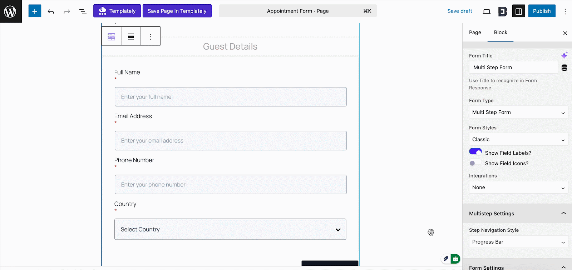This screenshot has height=270, width=572.
Task: Select the Phone Number label
Action: (134, 160)
